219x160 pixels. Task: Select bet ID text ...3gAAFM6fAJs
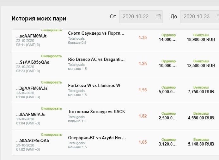coord(32,88)
